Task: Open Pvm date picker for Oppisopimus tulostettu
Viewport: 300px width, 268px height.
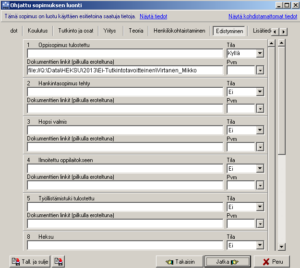Action: point(260,70)
